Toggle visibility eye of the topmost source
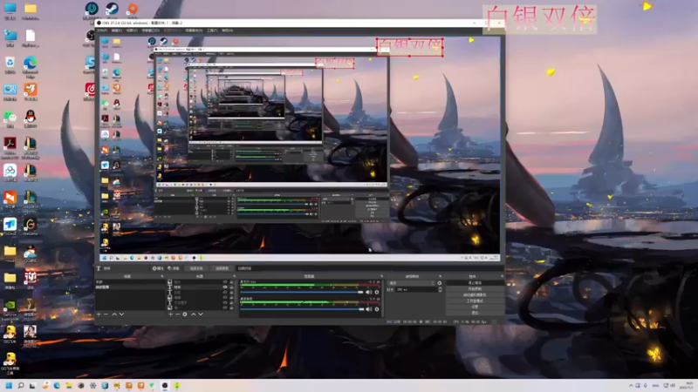Image resolution: width=698 pixels, height=392 pixels. (x=225, y=281)
